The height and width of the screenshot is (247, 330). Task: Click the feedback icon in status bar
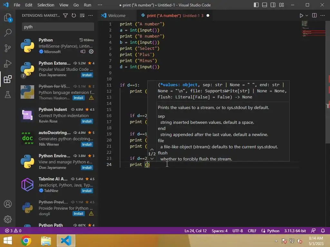[x=313, y=231]
